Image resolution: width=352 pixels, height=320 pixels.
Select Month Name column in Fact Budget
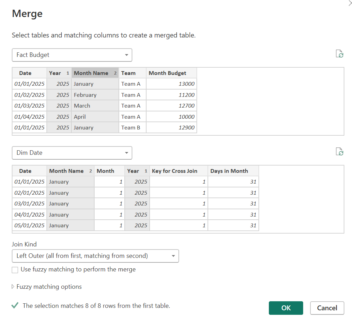(95, 73)
